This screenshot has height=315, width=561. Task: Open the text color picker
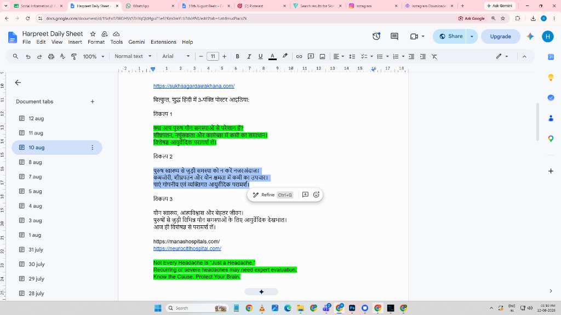tap(272, 56)
